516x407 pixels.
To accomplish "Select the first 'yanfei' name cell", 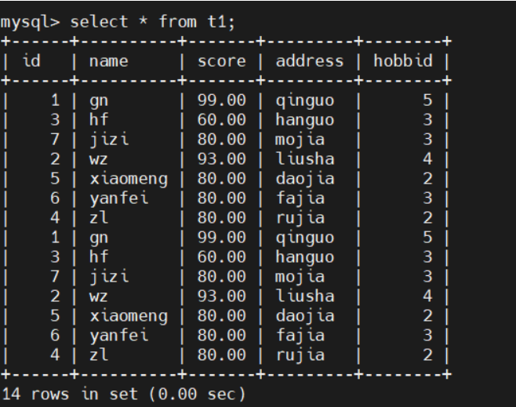I will click(x=118, y=198).
